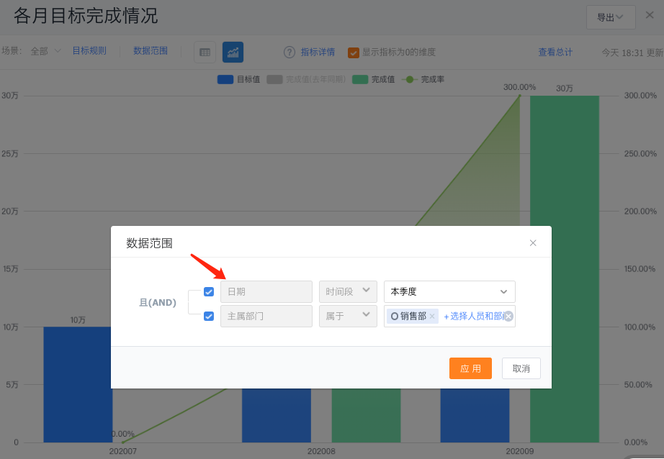Open the 本季度 time range dropdown

pyautogui.click(x=449, y=291)
